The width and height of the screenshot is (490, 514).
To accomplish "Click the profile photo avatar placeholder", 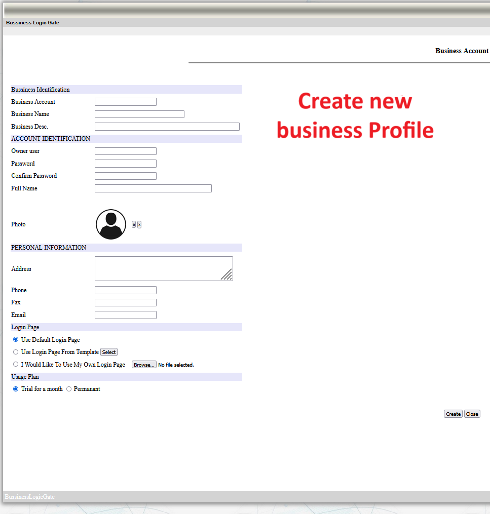I will (x=110, y=224).
